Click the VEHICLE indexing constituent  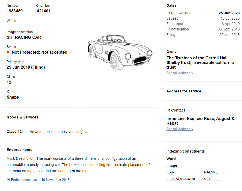click(x=212, y=179)
